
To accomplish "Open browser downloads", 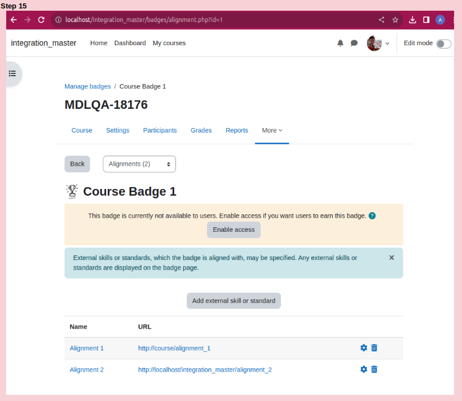I will [x=412, y=20].
